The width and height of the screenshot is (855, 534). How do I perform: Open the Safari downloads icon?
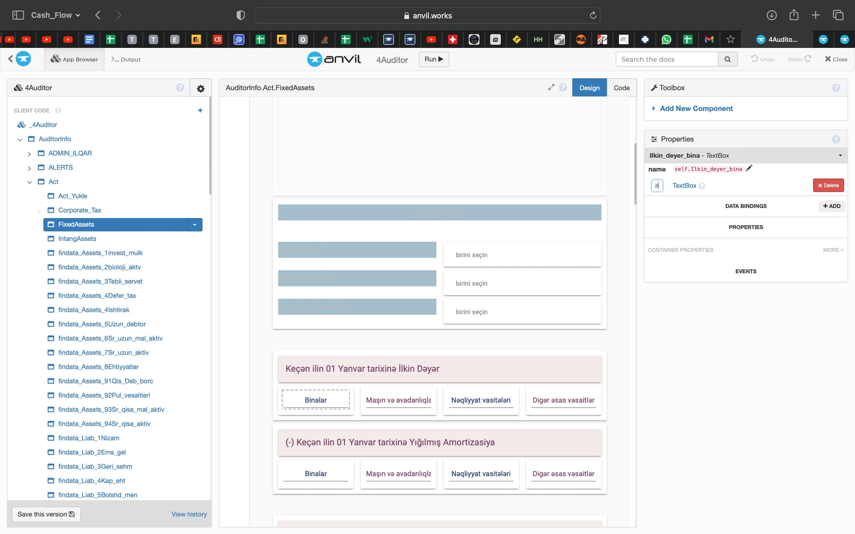pyautogui.click(x=771, y=15)
